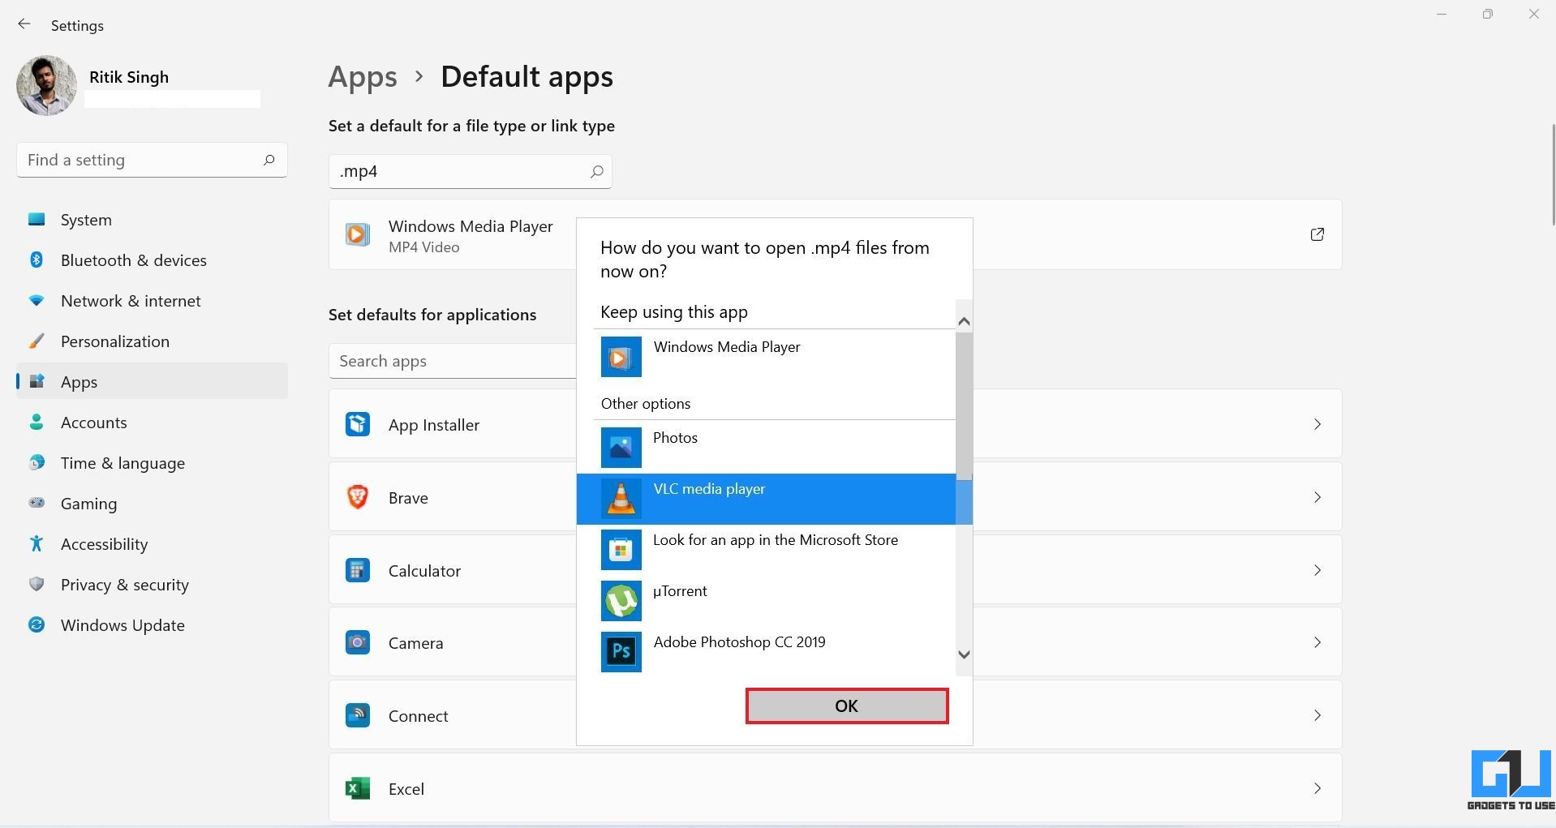Viewport: 1556px width, 828px height.
Task: Click the Gaming controller icon
Action: [x=37, y=503]
